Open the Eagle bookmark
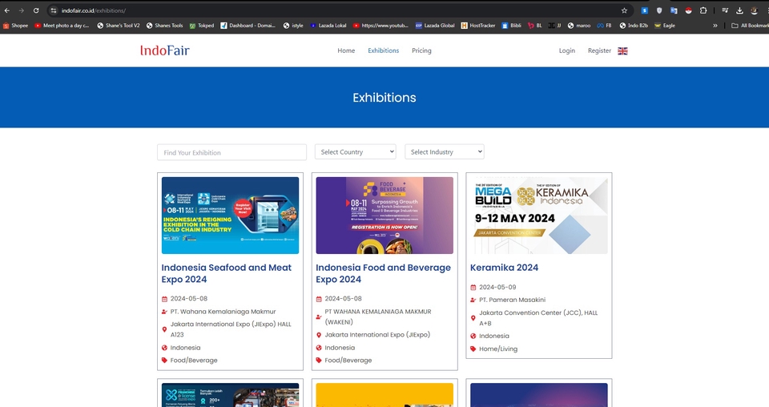 coord(665,26)
